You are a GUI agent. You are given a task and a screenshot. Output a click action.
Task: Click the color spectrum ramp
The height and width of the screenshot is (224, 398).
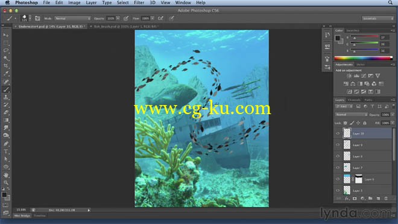coord(364,58)
